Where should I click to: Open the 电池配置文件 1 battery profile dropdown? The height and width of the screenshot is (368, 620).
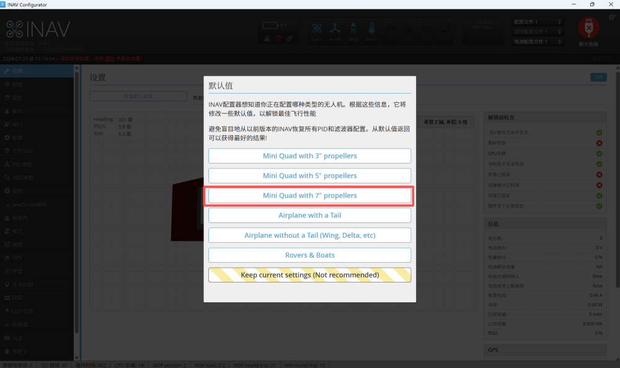click(x=538, y=42)
